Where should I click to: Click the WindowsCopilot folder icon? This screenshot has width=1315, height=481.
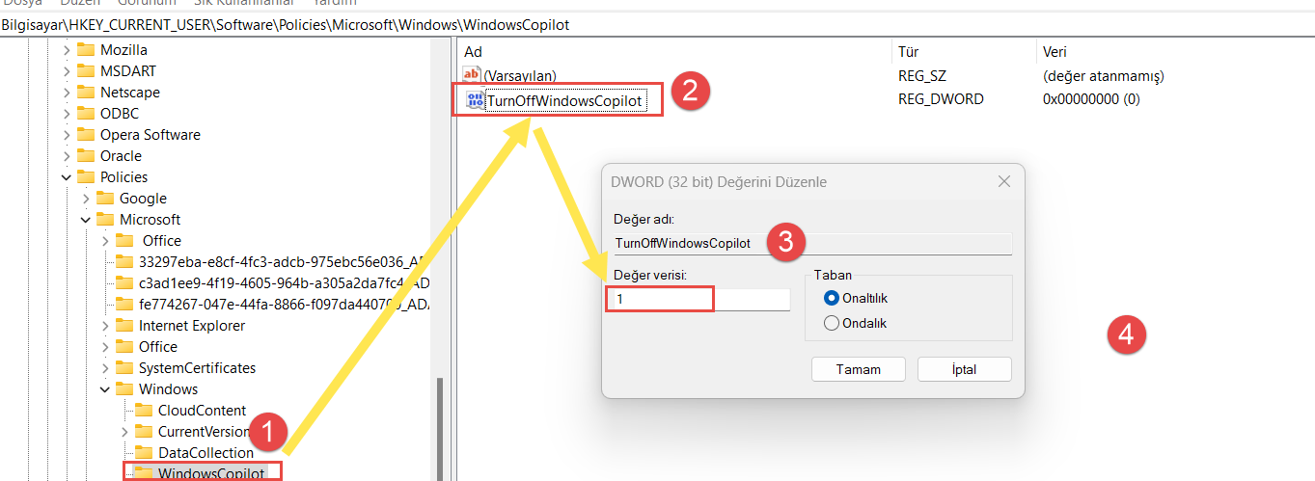coord(144,473)
